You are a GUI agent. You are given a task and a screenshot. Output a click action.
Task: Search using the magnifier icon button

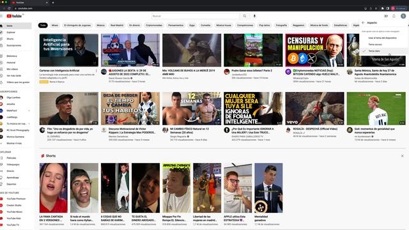coord(244,16)
